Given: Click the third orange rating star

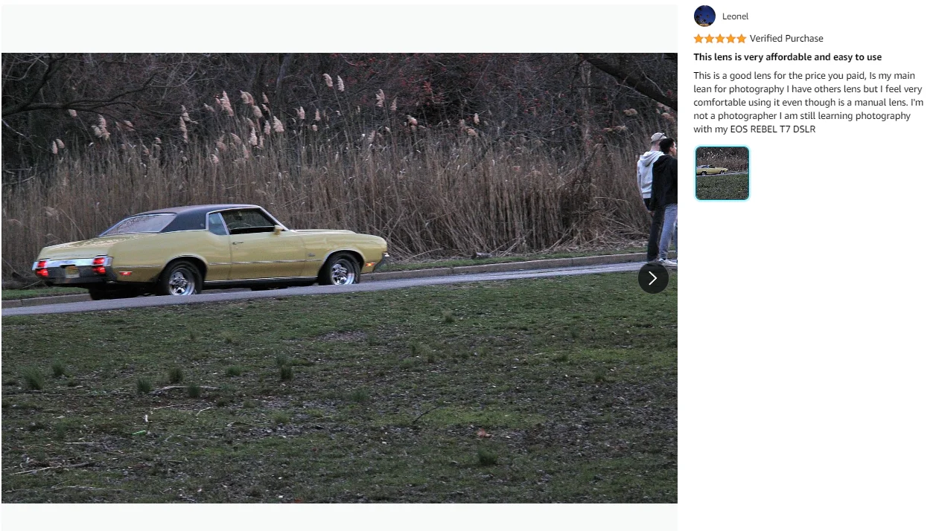Looking at the screenshot, I should tap(720, 39).
